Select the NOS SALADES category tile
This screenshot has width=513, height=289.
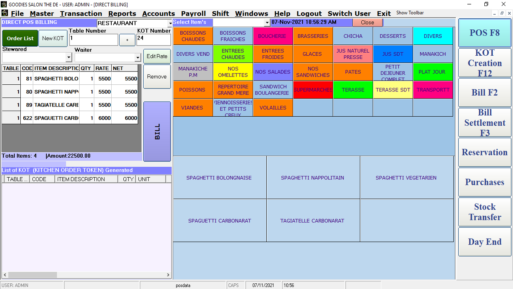[273, 72]
